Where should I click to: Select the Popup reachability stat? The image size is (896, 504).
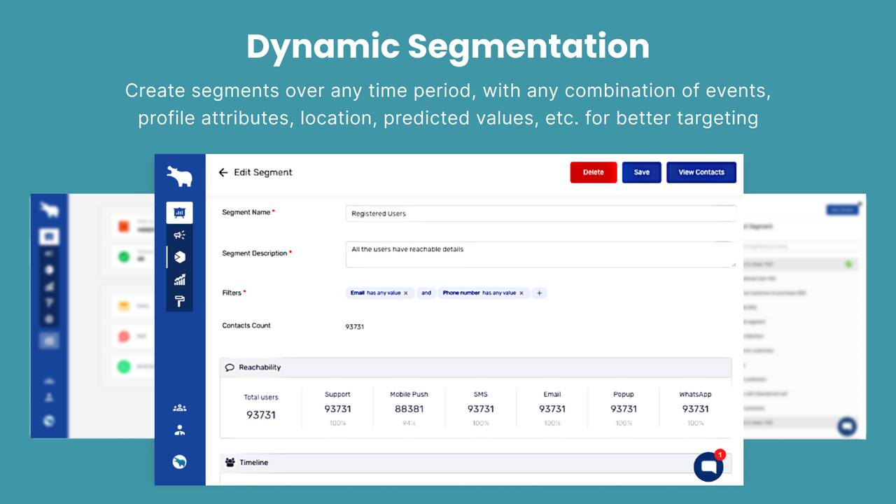pos(624,409)
